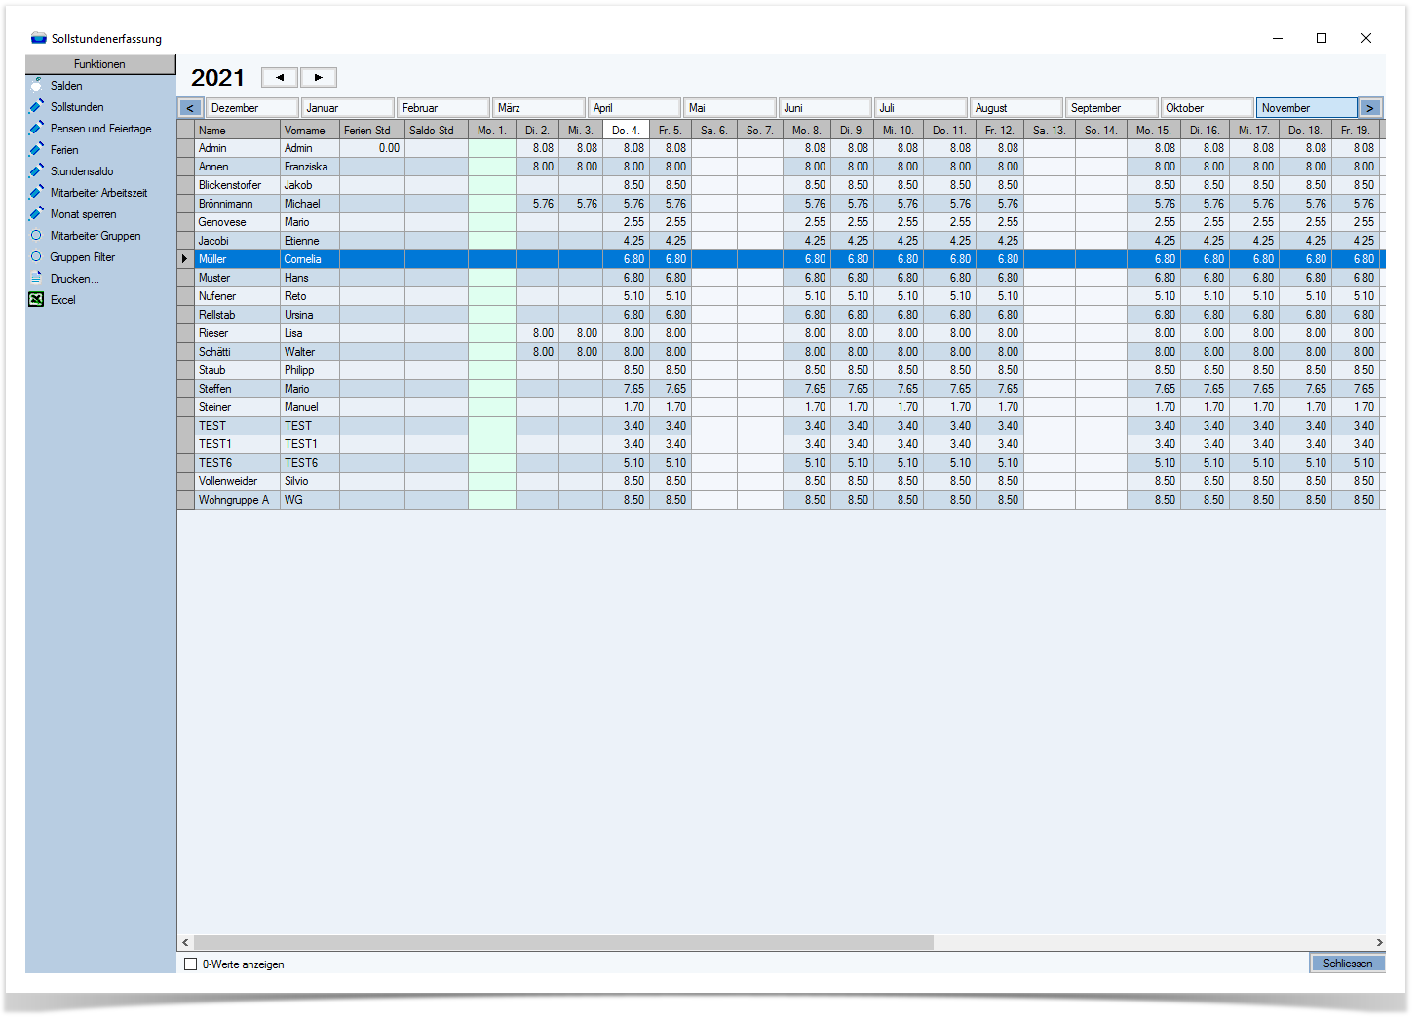Click the Ferien Std column header
Image resolution: width=1419 pixels, height=1021 pixels.
pyautogui.click(x=372, y=130)
